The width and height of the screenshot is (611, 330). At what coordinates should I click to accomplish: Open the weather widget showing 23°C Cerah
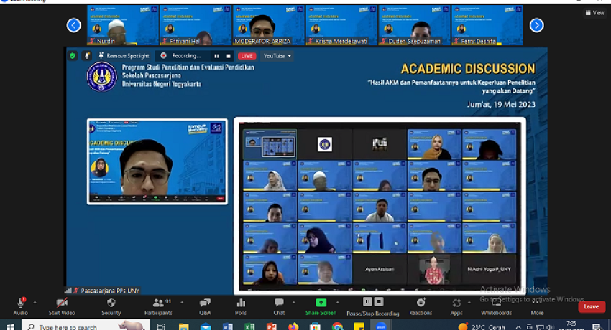(482, 326)
